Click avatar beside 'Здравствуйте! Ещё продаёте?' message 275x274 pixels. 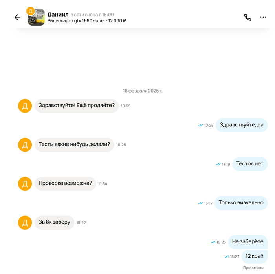click(25, 106)
